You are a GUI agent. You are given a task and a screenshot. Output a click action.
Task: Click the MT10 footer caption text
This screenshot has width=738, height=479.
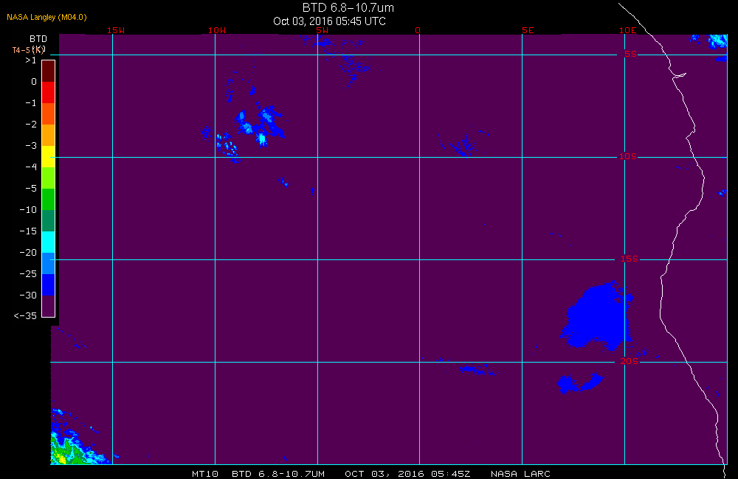pos(204,474)
